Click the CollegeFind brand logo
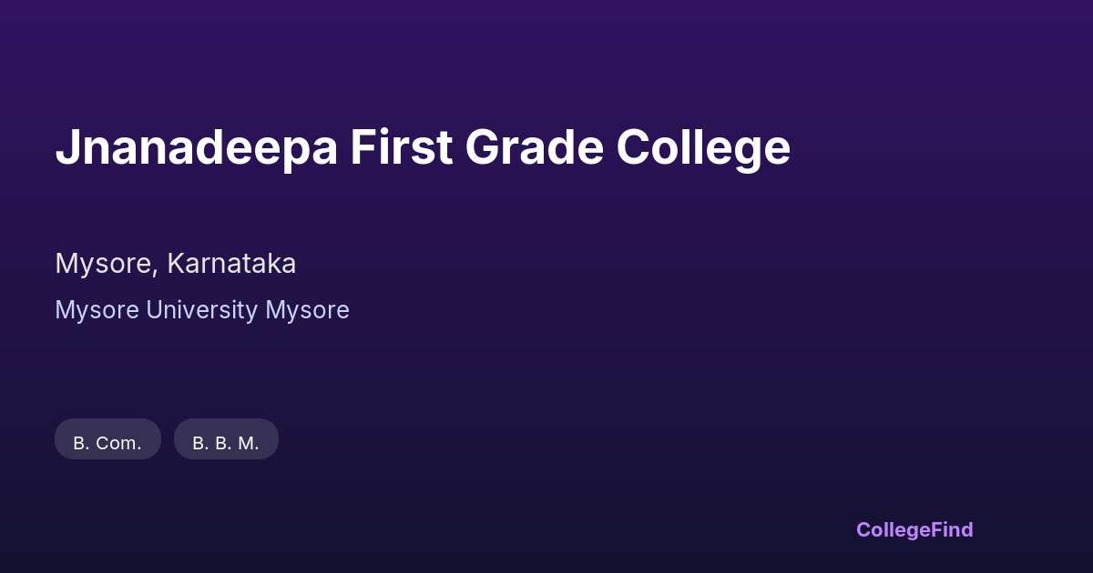This screenshot has width=1093, height=573. point(914,529)
